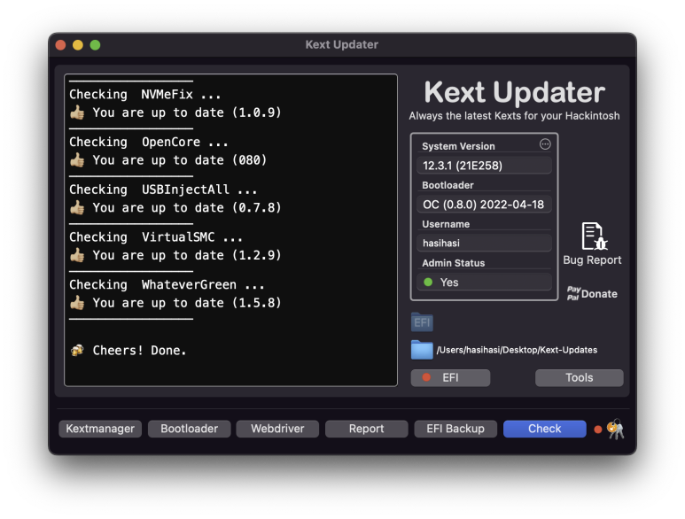Click the "Checking OpenCore ..." log line

tap(149, 142)
